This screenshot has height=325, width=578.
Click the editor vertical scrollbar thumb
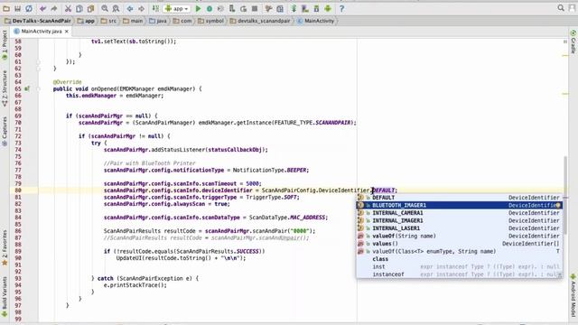tap(565, 195)
